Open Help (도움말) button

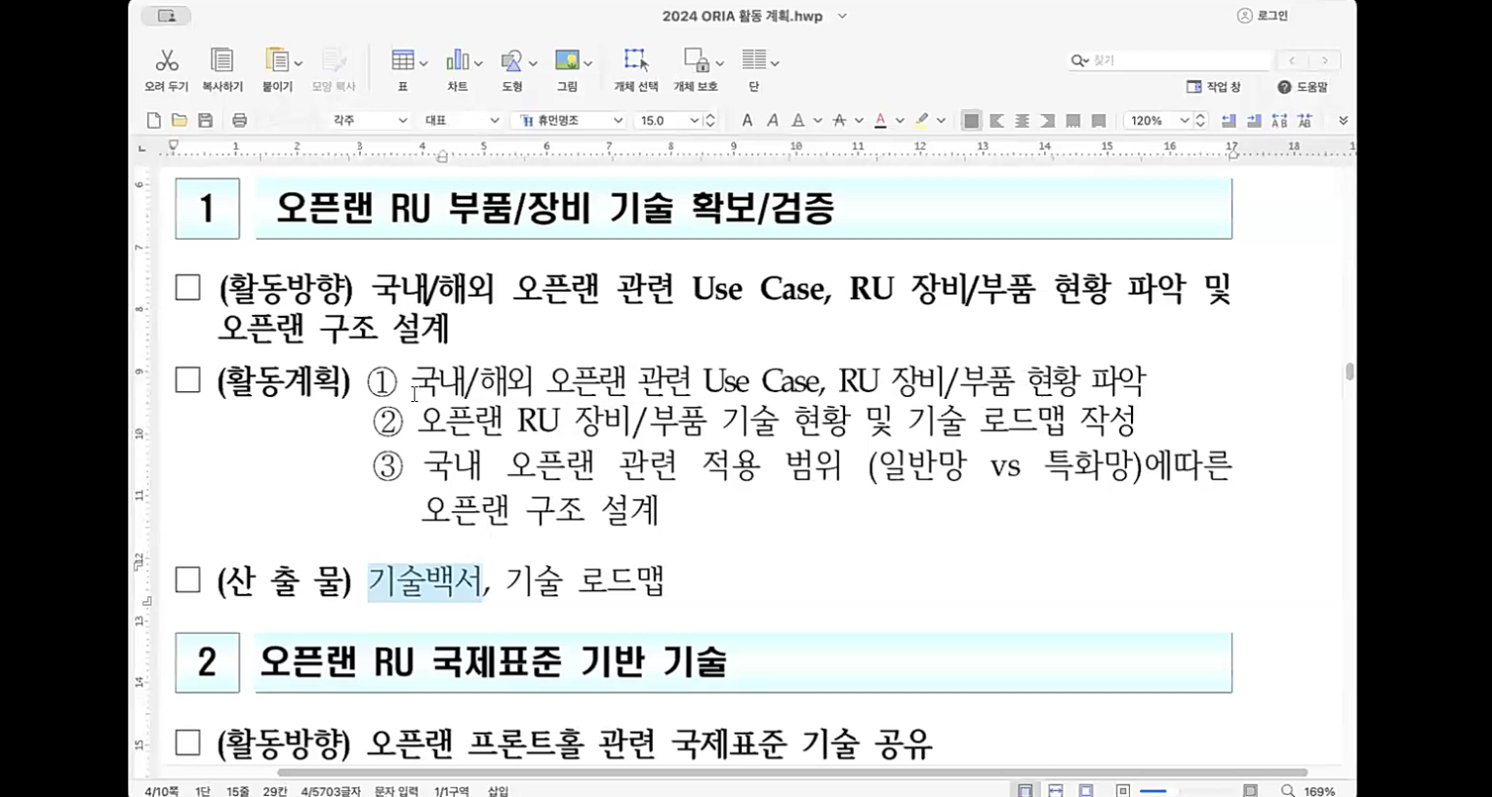click(x=1303, y=87)
